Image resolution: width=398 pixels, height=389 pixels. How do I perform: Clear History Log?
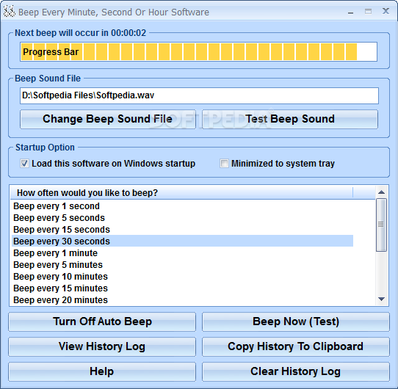click(296, 371)
